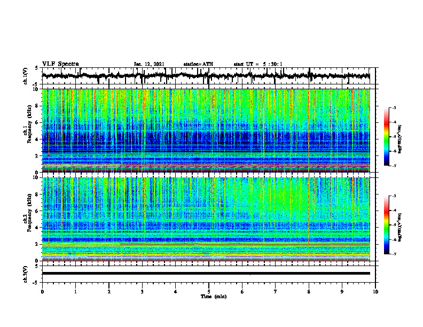The height and width of the screenshot is (327, 423).
Task: Click the ch.2 colorbar log(PSD) unit label
Action: tap(399, 227)
